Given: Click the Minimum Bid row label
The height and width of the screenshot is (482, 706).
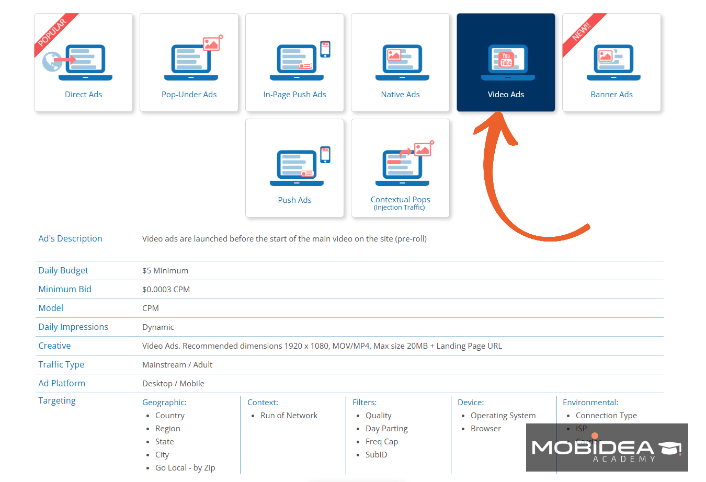Looking at the screenshot, I should point(65,289).
